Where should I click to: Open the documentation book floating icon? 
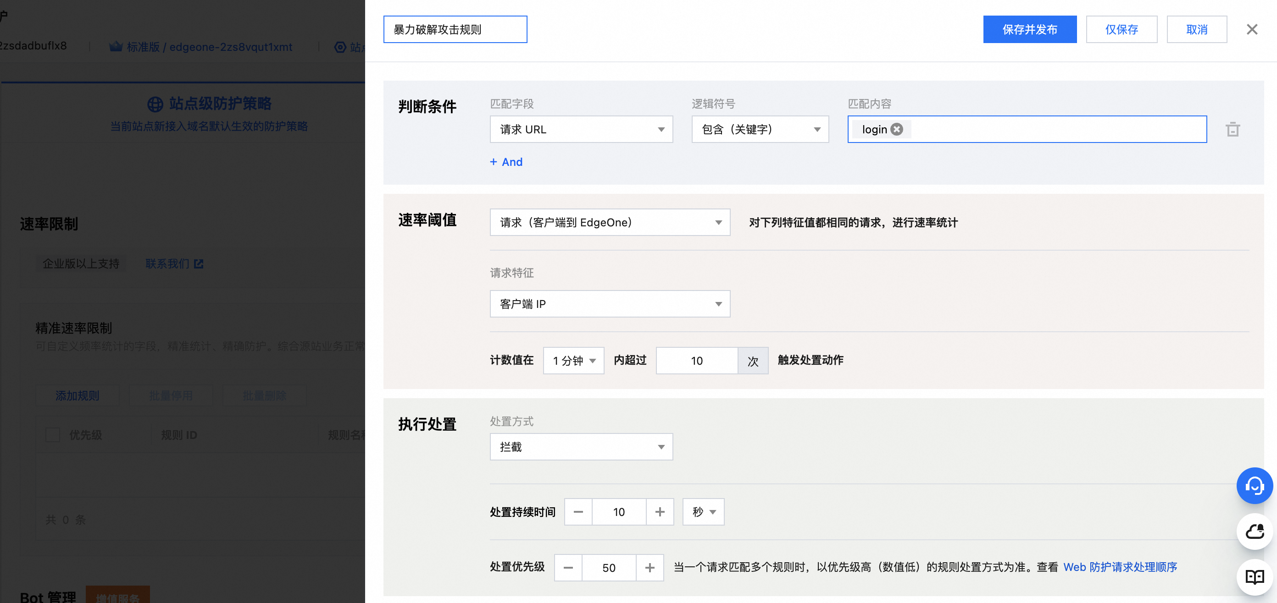pyautogui.click(x=1254, y=577)
